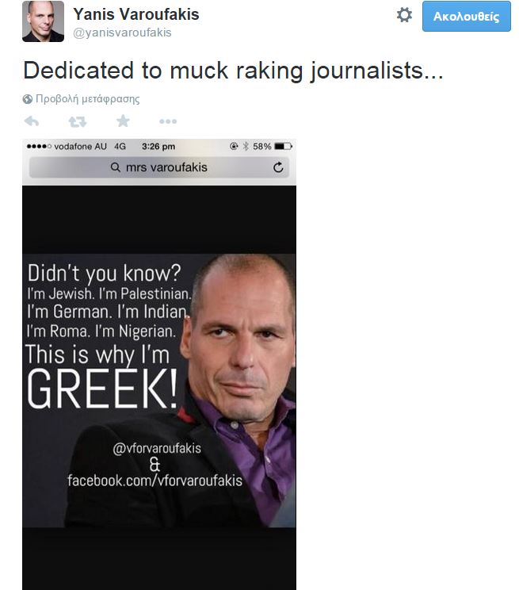This screenshot has width=519, height=590.
Task: Click Προβολή μετάφρασης translation link
Action: 87,99
